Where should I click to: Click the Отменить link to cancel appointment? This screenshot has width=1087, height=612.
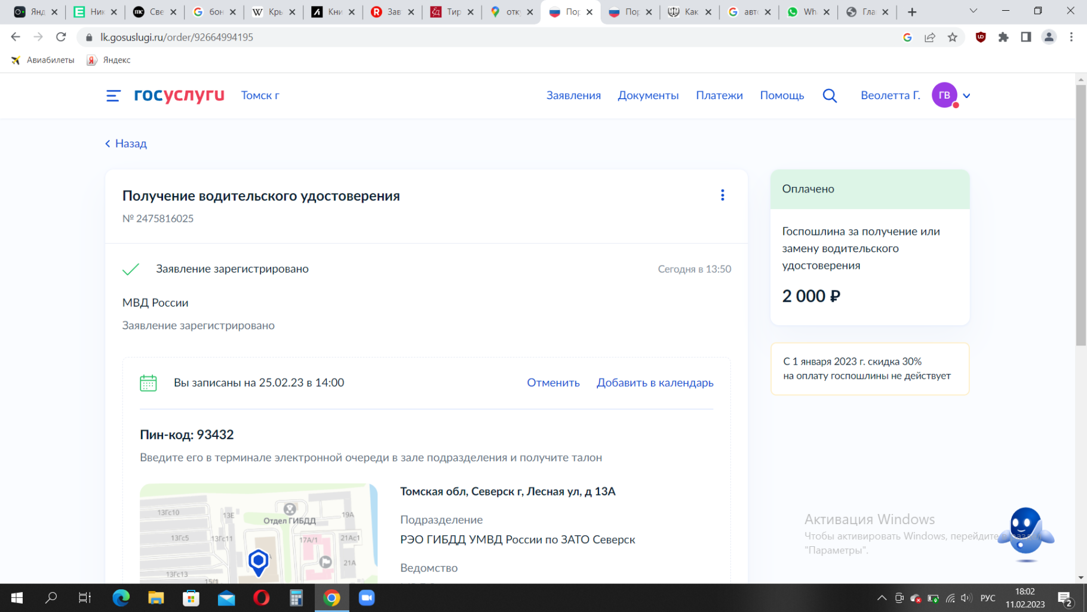[x=553, y=382]
